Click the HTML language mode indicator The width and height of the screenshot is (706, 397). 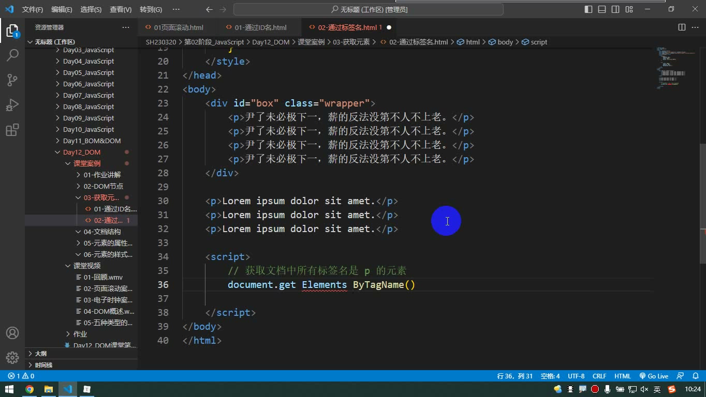click(623, 376)
